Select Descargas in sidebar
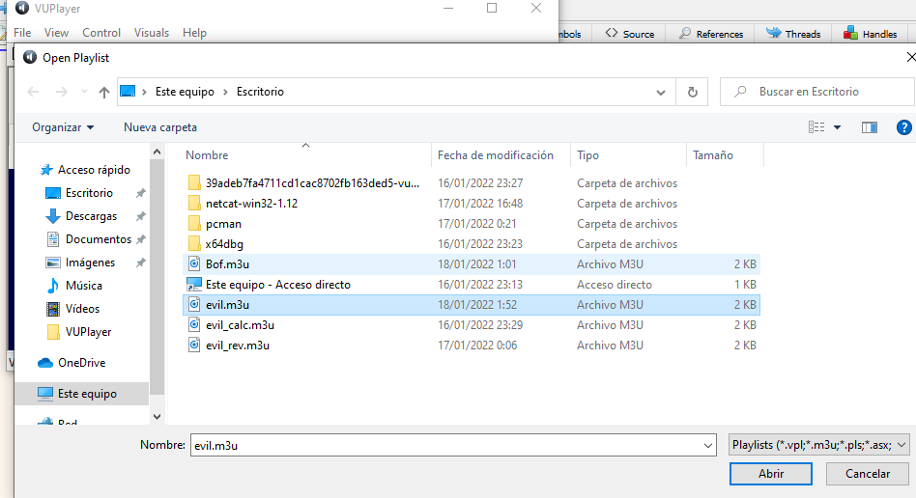916x498 pixels. pos(91,216)
